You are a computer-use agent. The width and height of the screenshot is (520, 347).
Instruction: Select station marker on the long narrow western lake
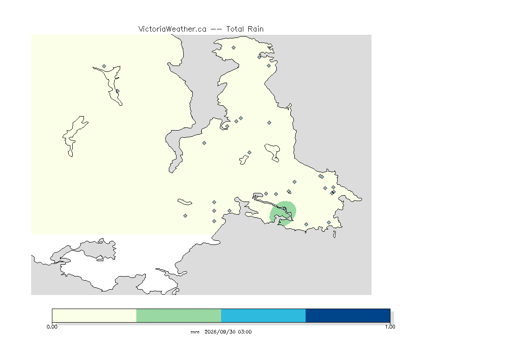pos(117,91)
